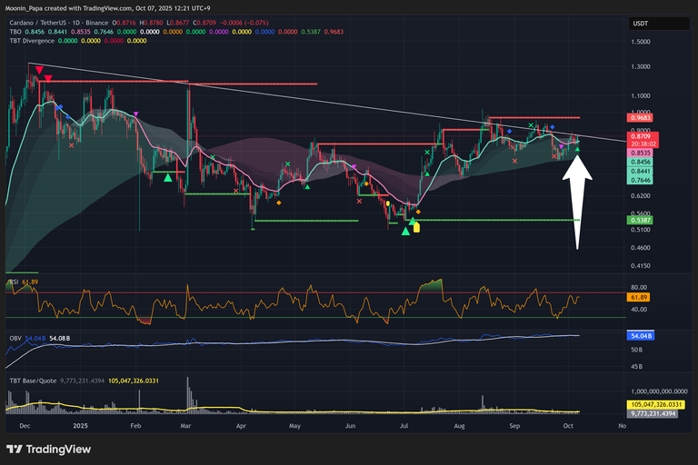Click the green triangle signal under the latest candle
The width and height of the screenshot is (698, 465).
576,149
